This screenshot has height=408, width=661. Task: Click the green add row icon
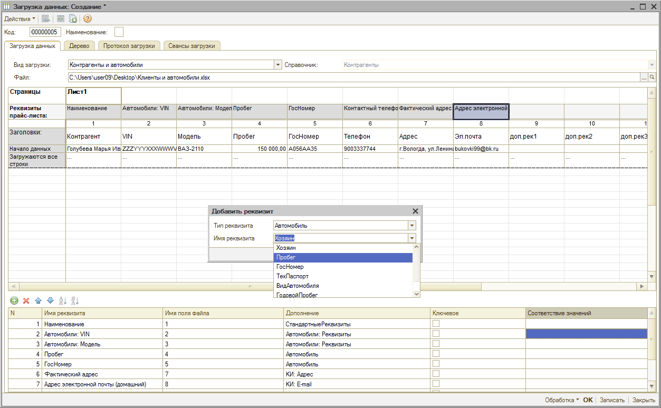point(14,300)
